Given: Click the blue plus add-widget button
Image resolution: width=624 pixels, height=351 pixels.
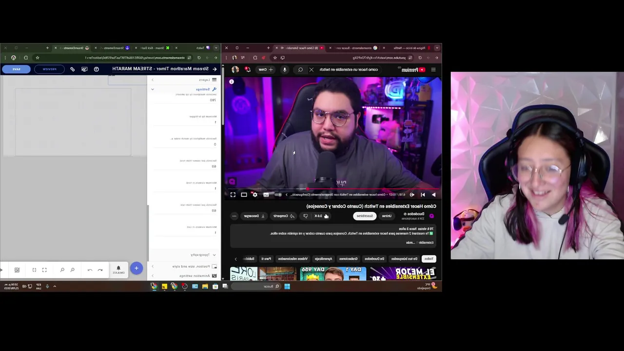Looking at the screenshot, I should (136, 268).
